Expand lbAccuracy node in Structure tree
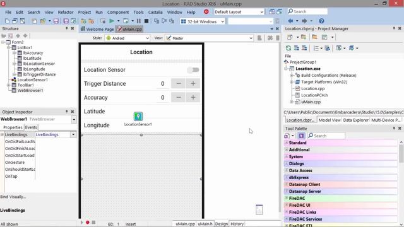404x227 pixels. point(15,53)
